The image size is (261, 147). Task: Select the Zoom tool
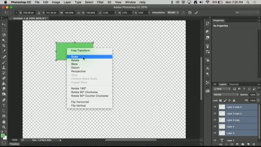(4, 127)
